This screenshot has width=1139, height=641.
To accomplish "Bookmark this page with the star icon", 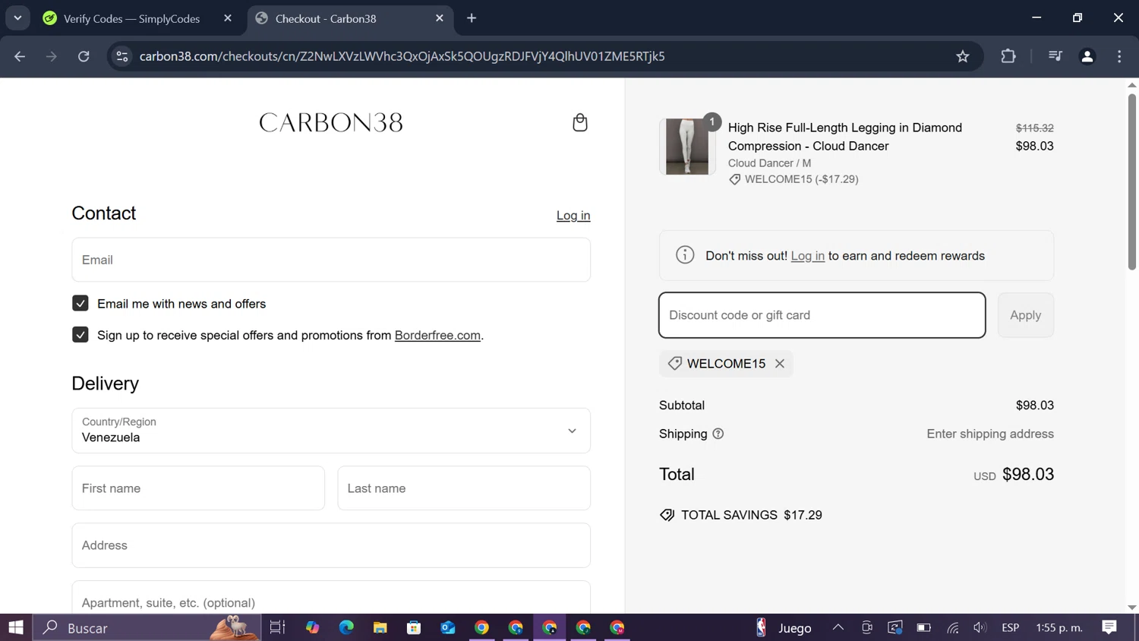I will pyautogui.click(x=963, y=56).
